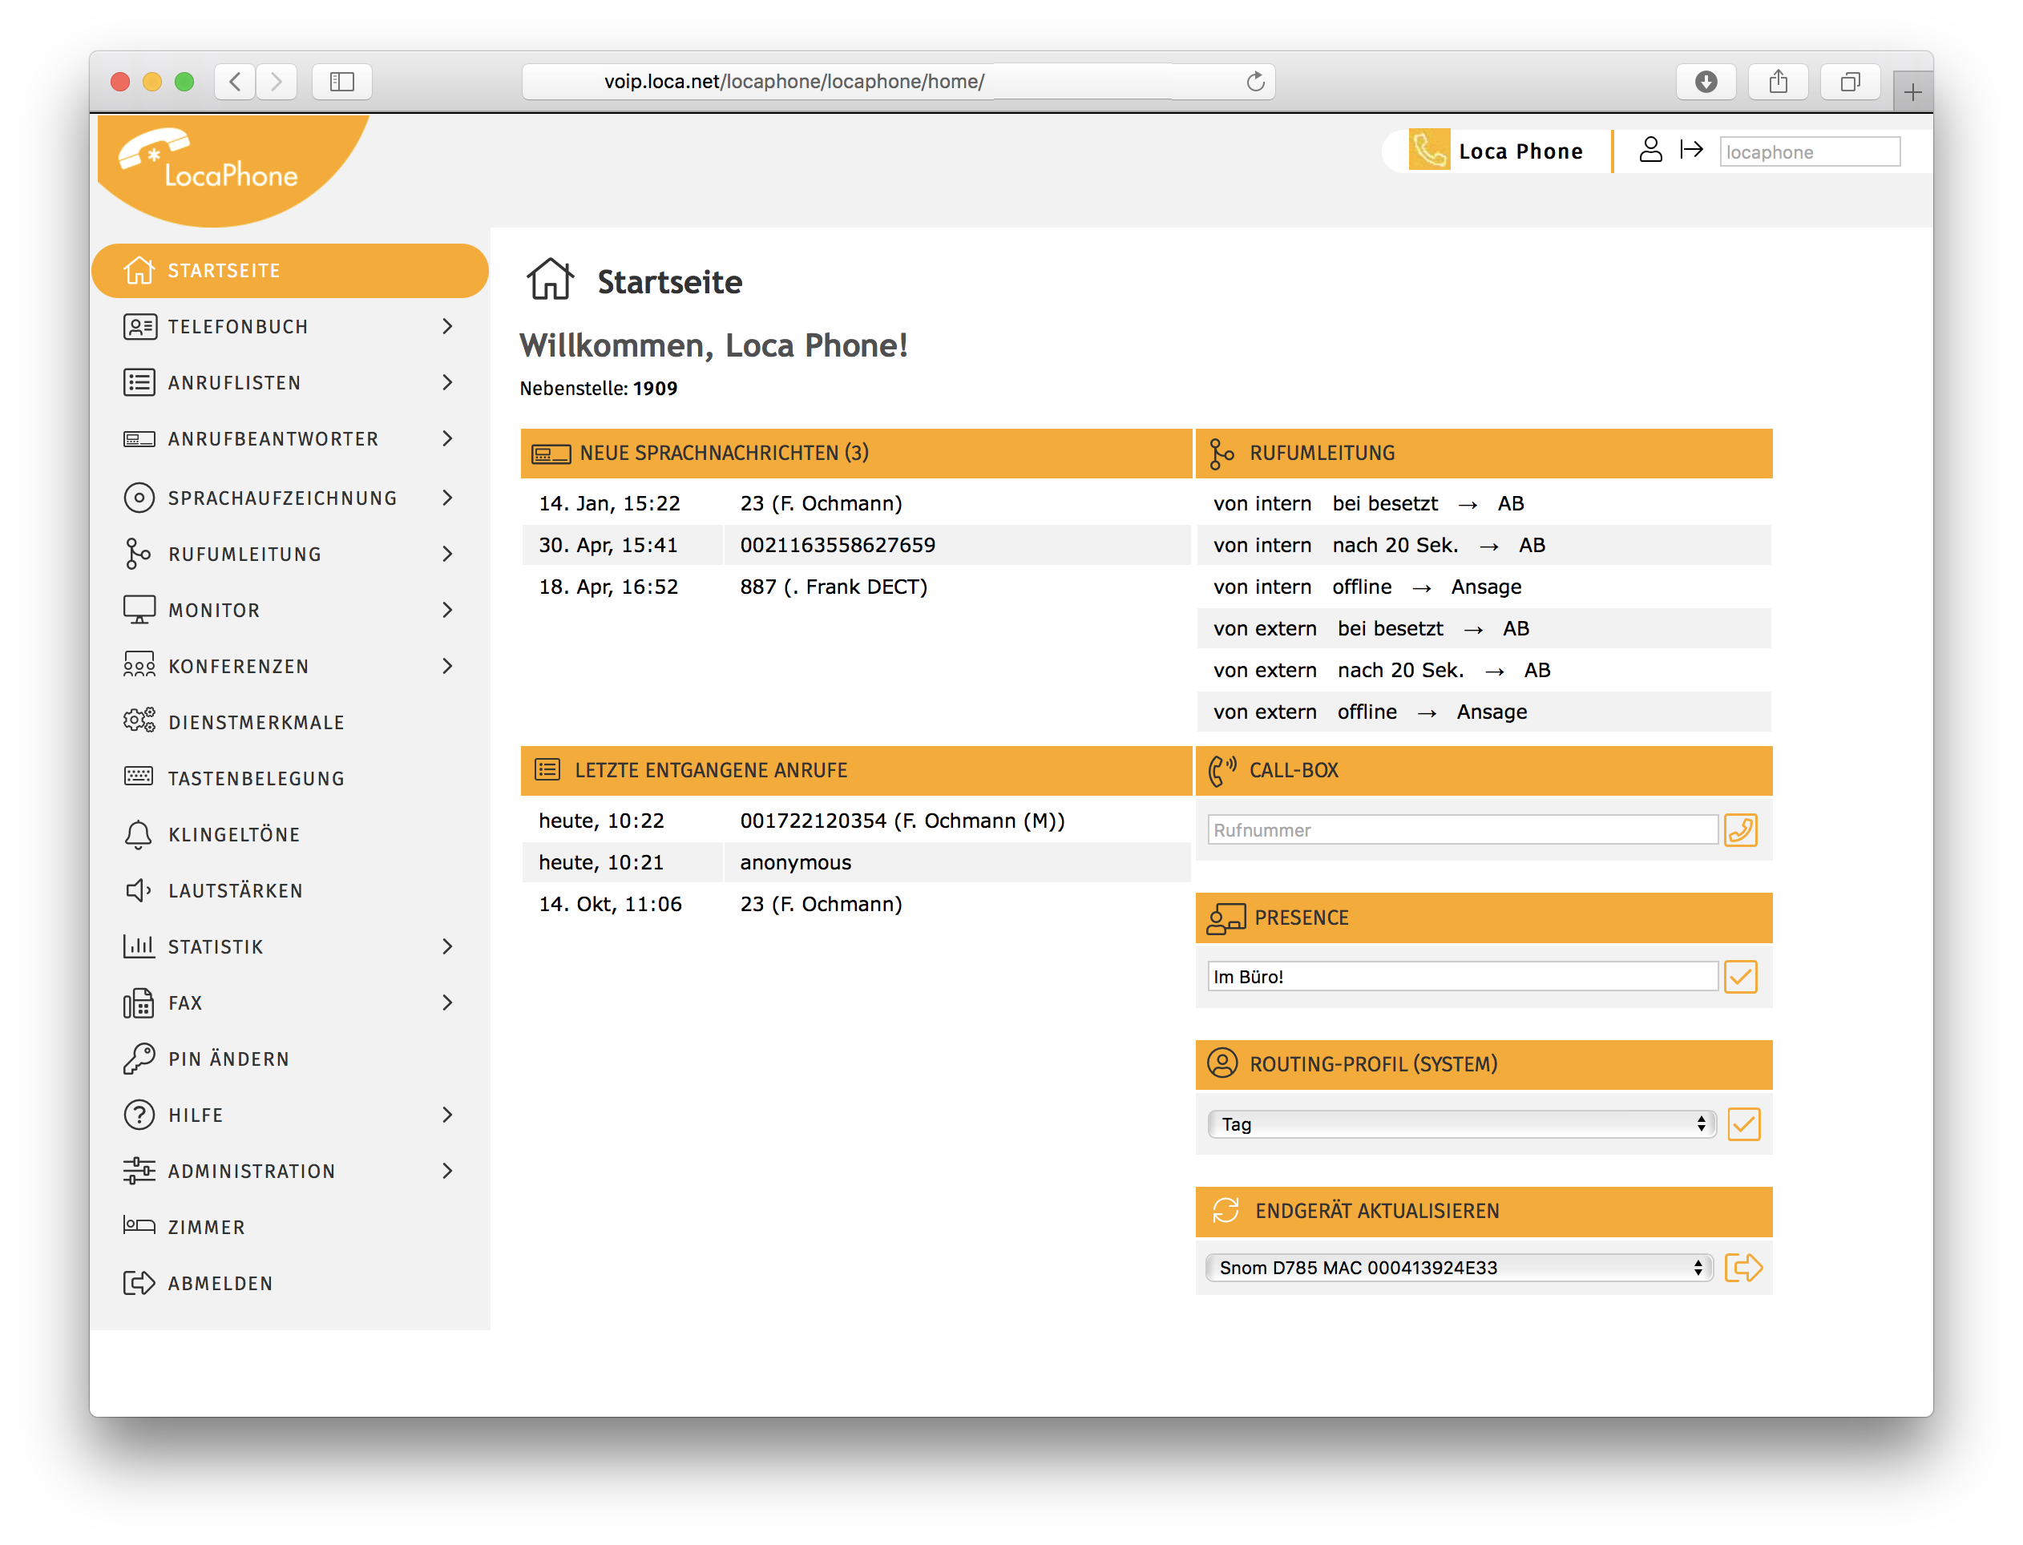
Task: Expand the Telefonbuch menu chevron
Action: [x=447, y=326]
